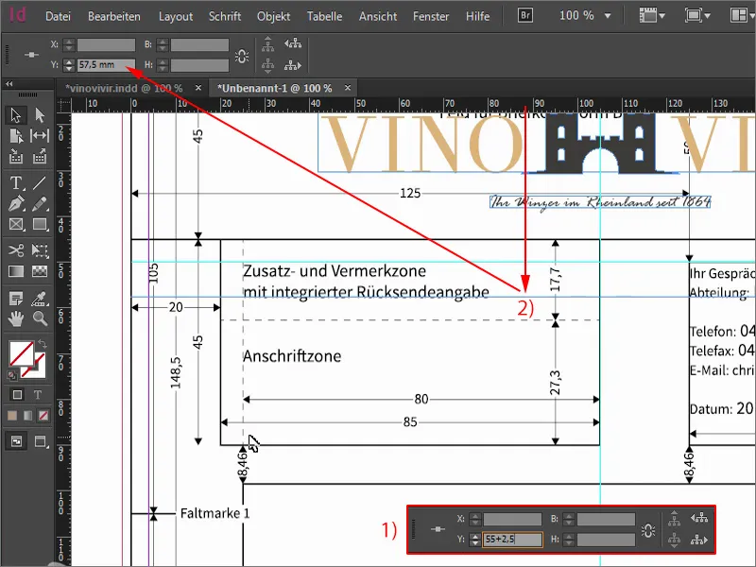
Task: Swap fill and stroke colors
Action: click(x=43, y=344)
